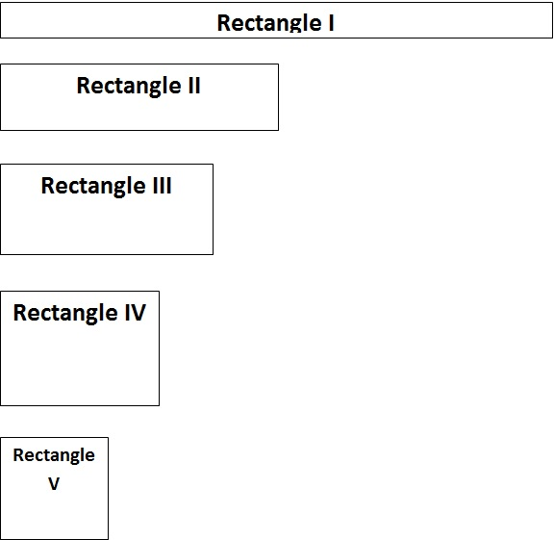
Task: Click the numeral "II" in Rectangle II
Action: click(x=194, y=86)
